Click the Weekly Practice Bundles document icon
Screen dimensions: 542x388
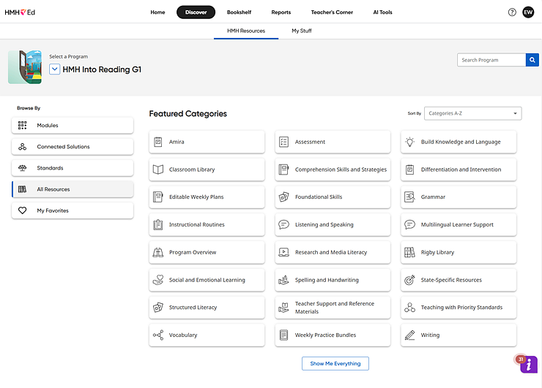tap(283, 335)
